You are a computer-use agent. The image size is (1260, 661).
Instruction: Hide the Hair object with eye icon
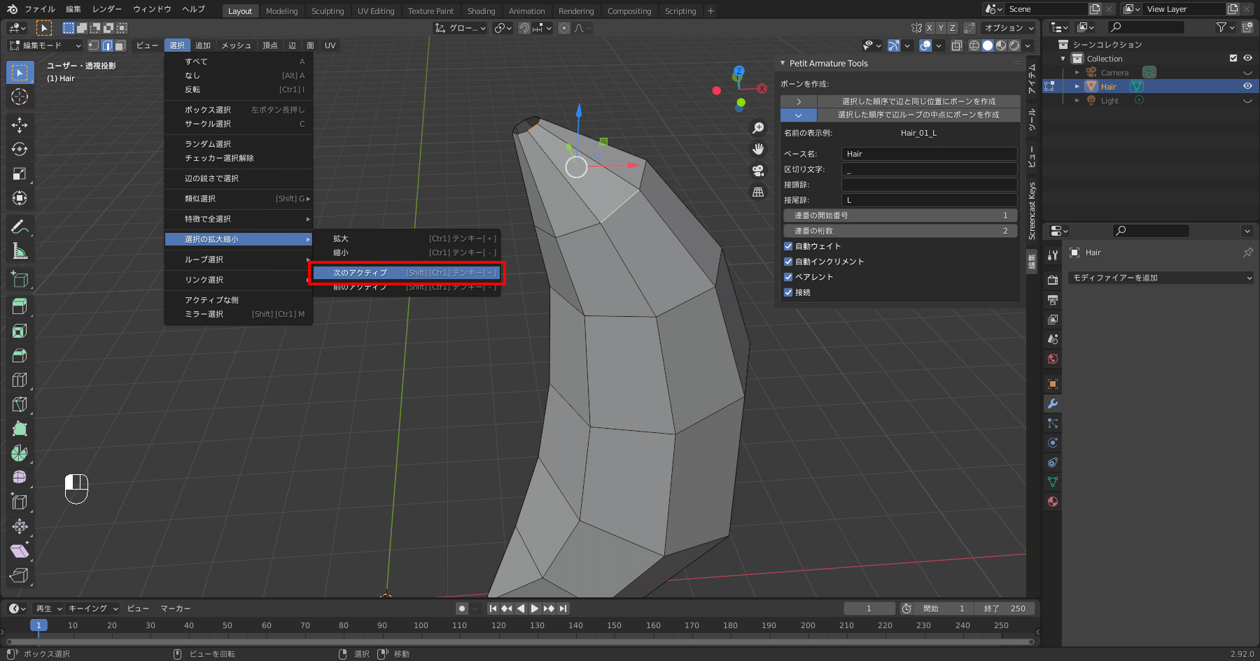click(1247, 86)
